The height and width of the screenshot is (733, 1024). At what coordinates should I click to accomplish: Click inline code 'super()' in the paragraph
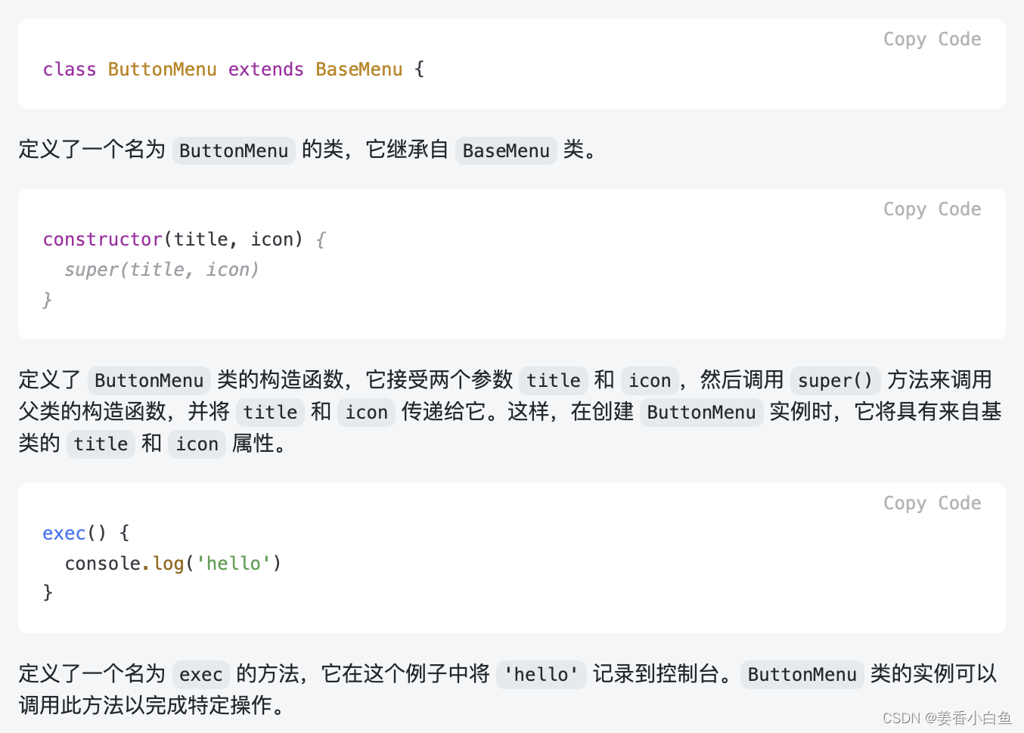pos(835,380)
